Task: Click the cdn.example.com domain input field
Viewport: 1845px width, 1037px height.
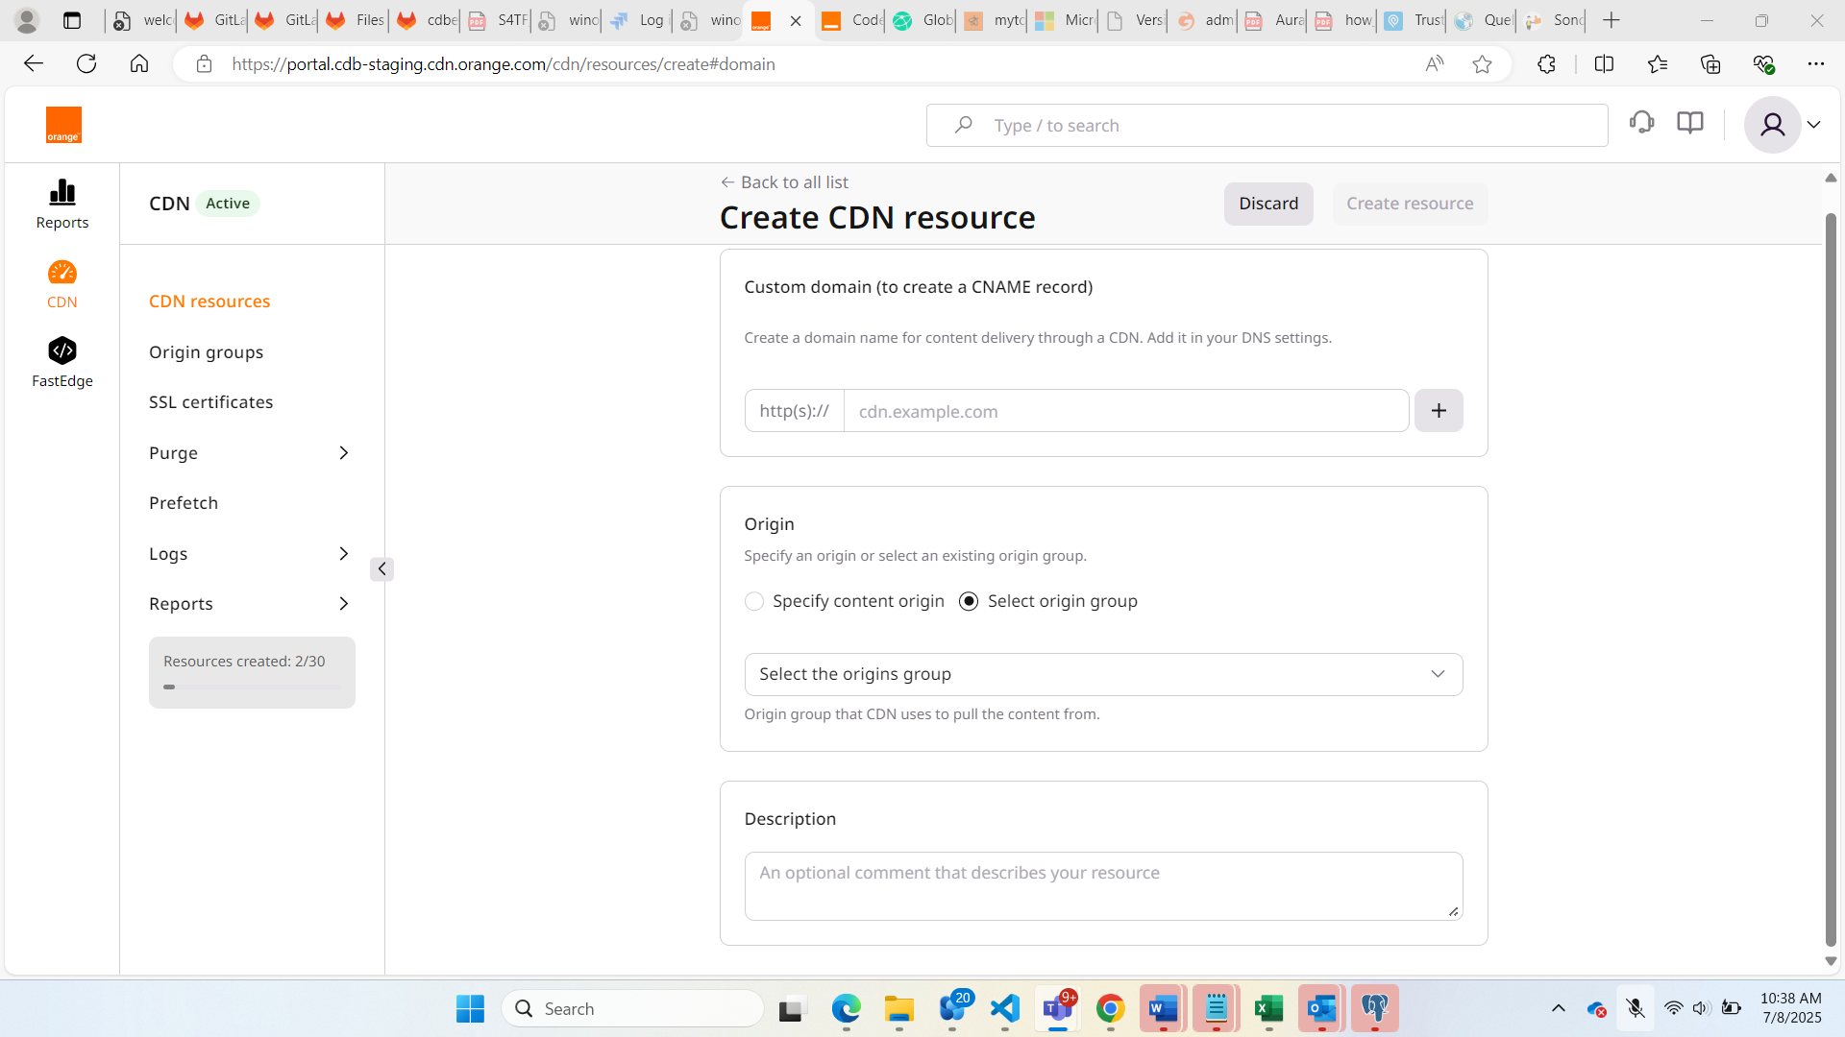Action: pos(1125,411)
